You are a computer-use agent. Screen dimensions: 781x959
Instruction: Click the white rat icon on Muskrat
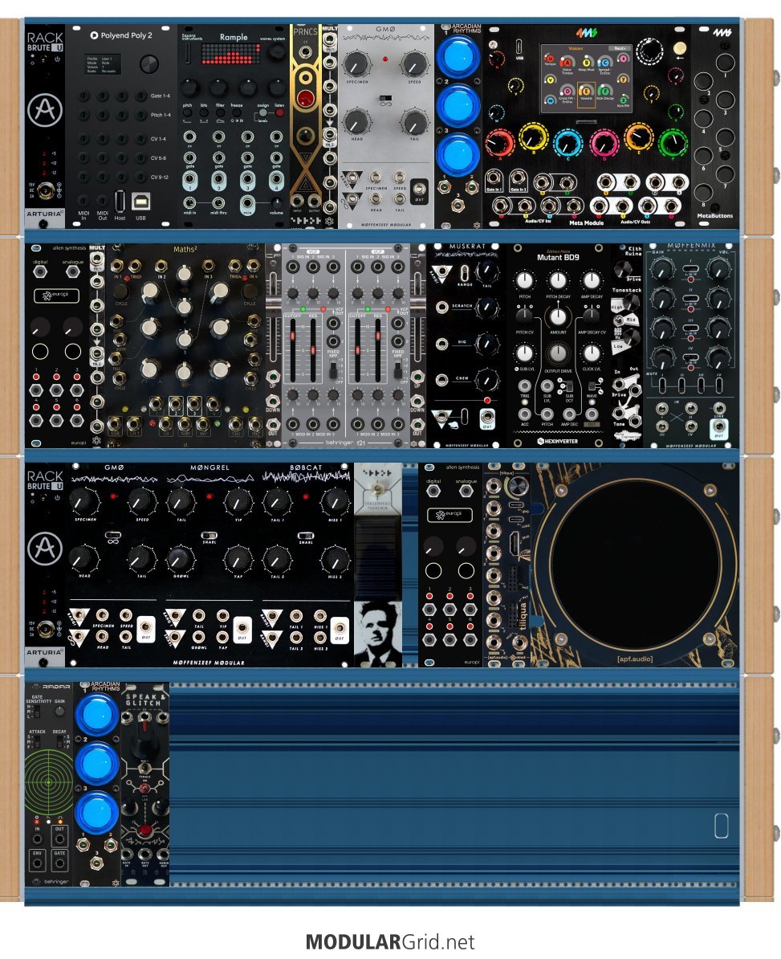453,423
